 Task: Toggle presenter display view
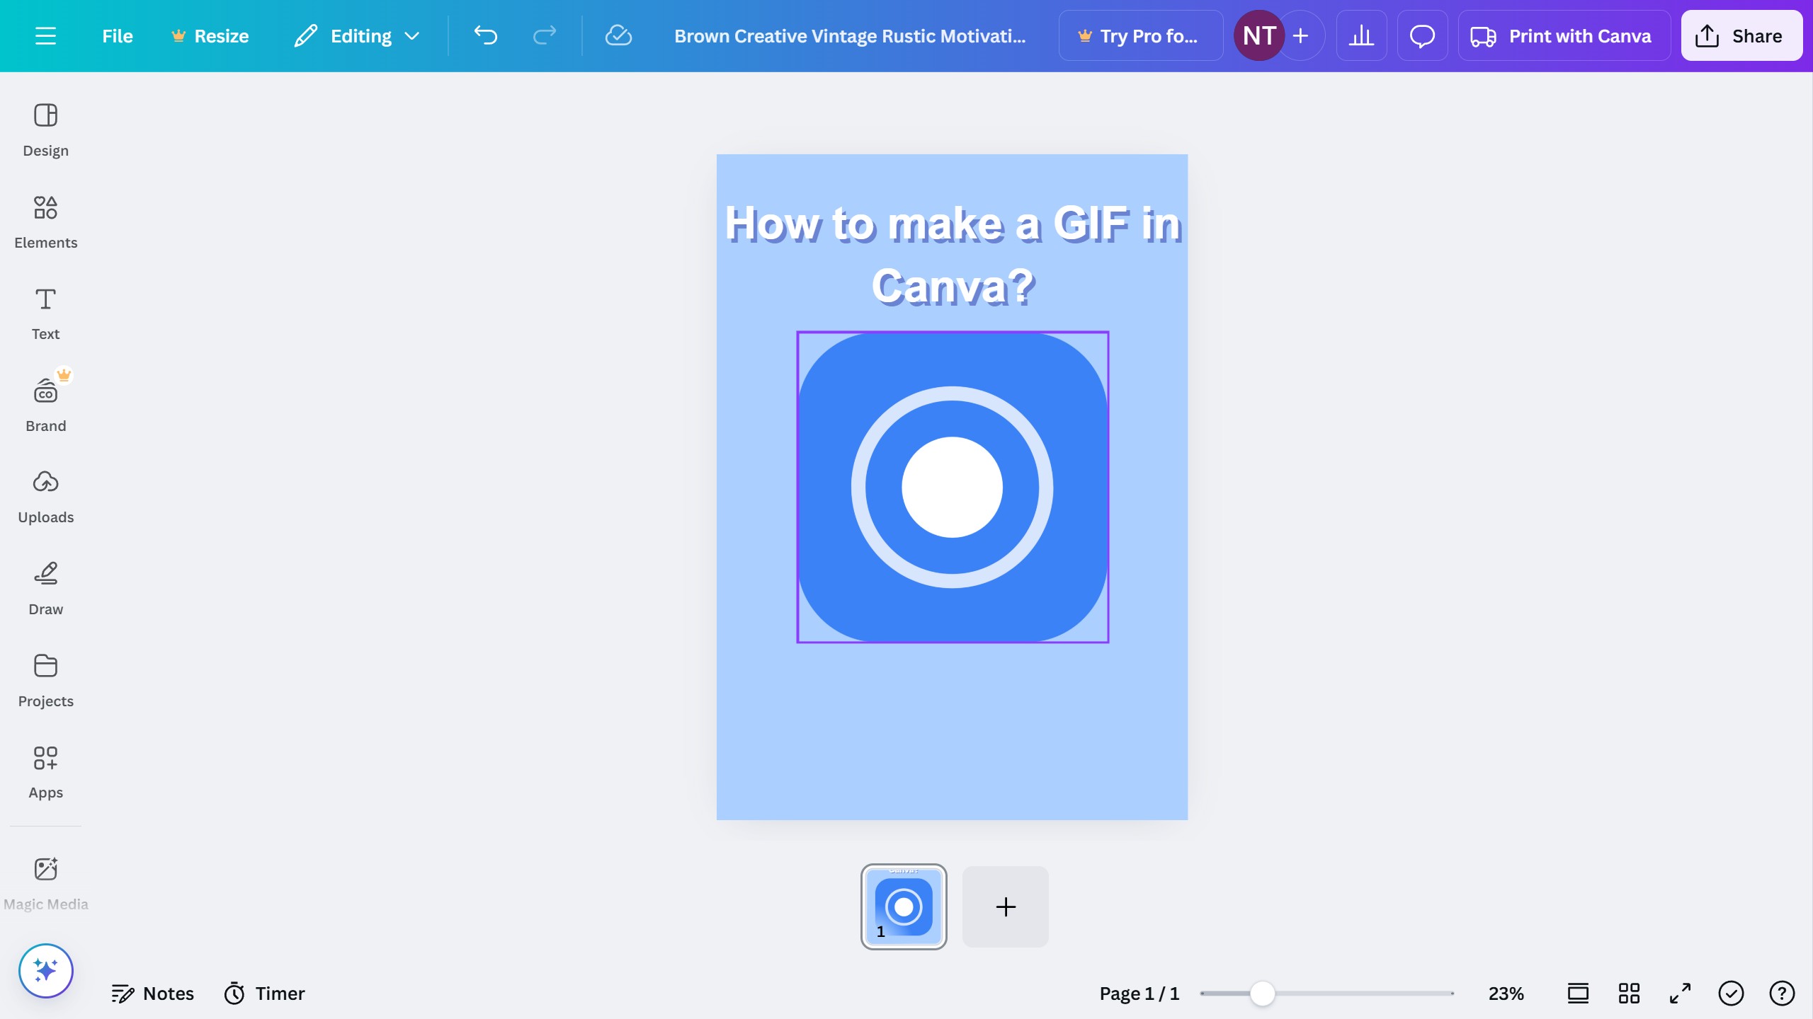[1578, 993]
